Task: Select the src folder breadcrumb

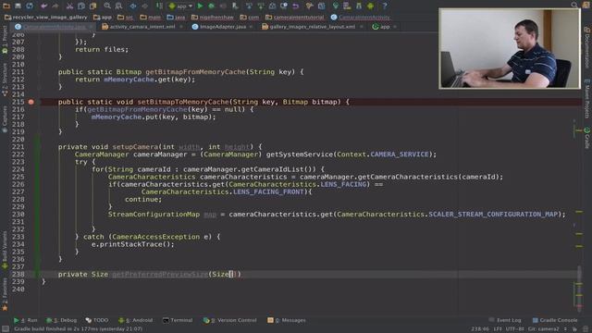Action: 126,17
